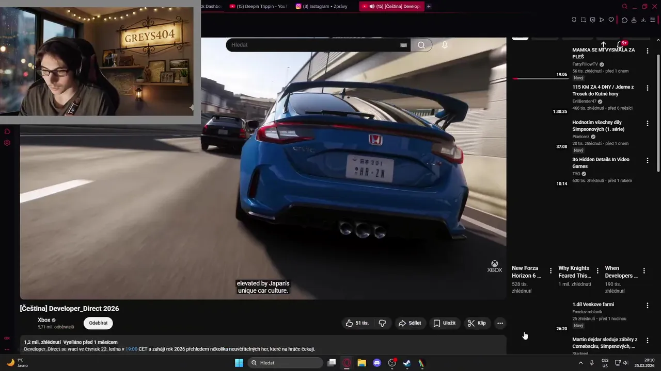Open MAMKA SE MI VYSMÁLA ZA PLEŠ video
Image resolution: width=661 pixels, height=371 pixels.
pyautogui.click(x=604, y=53)
